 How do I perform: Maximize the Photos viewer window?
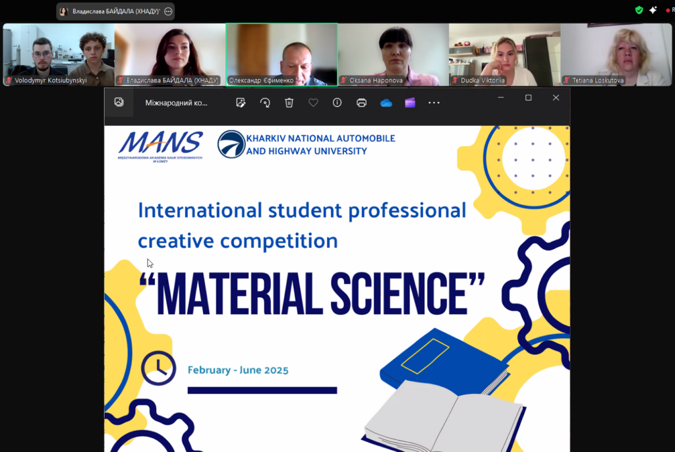click(x=528, y=98)
